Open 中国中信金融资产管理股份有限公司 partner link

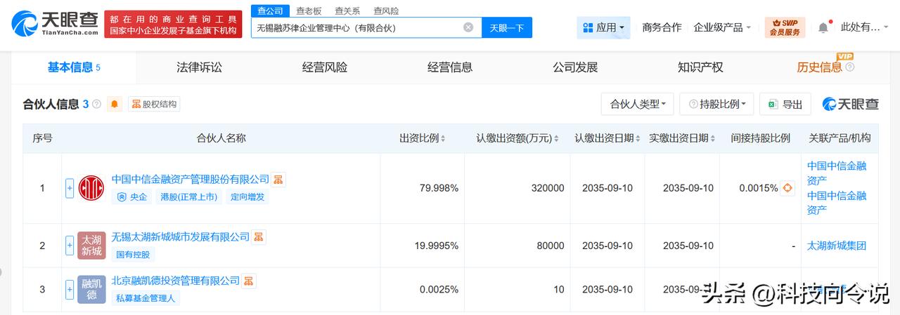coord(191,179)
